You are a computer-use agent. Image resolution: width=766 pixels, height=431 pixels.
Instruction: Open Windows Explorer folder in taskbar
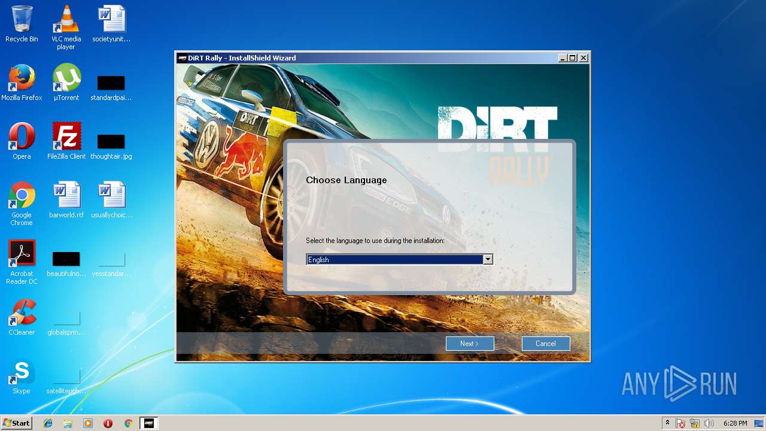(x=68, y=423)
